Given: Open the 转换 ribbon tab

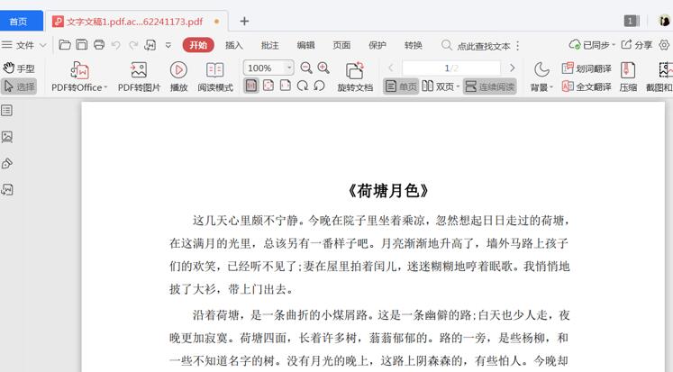Looking at the screenshot, I should [414, 45].
